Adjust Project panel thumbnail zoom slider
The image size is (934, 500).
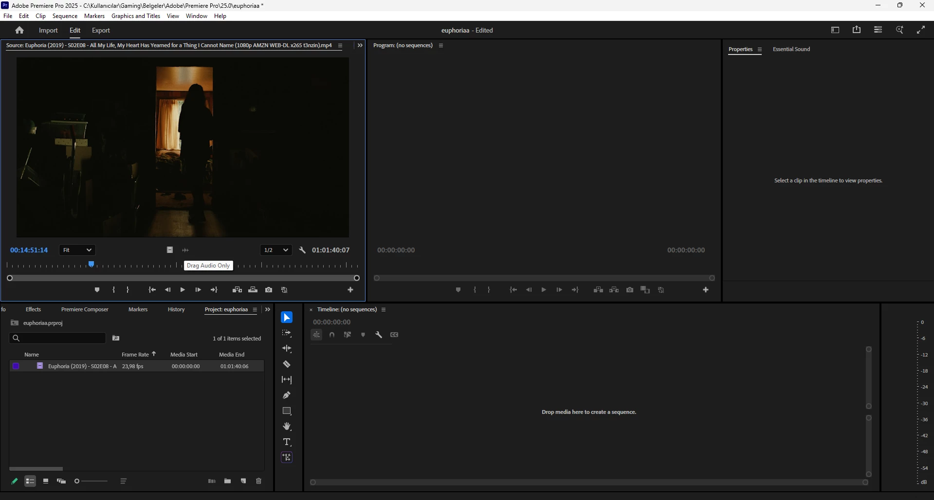pos(91,481)
